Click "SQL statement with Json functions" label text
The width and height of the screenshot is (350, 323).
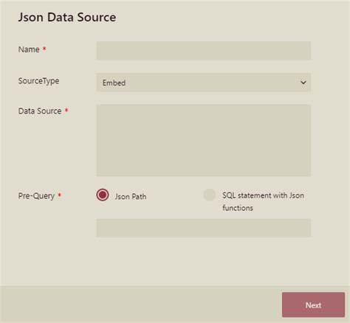pyautogui.click(x=263, y=201)
